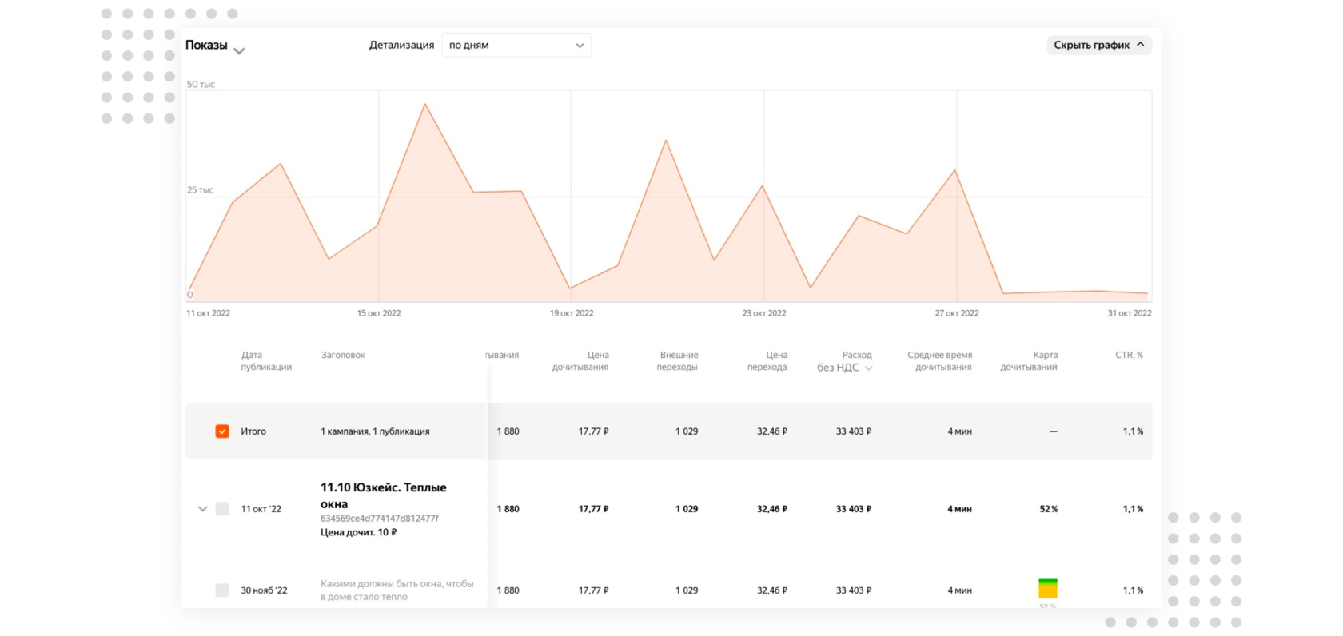Click the 27 окт 2022 chart point

point(955,170)
